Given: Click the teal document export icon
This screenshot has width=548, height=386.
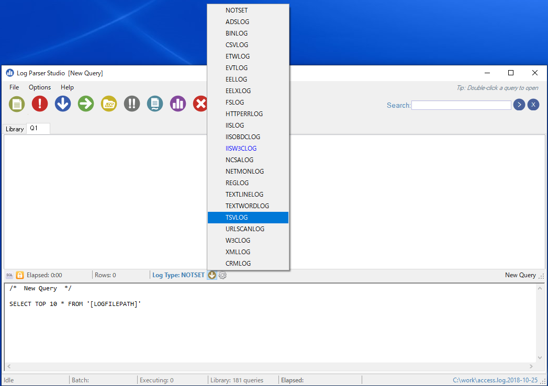Looking at the screenshot, I should coord(155,104).
